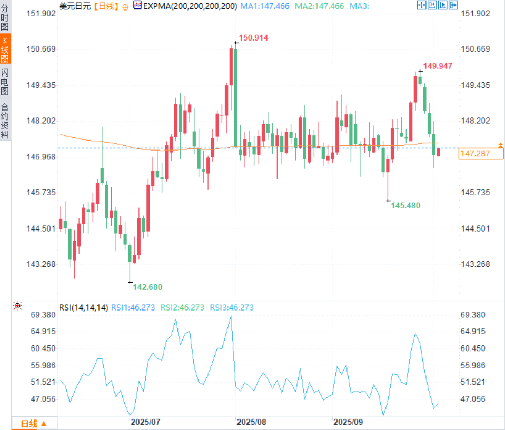Screen dimensions: 505x430
Task: Click the 美元日元 symbol name
Action: (x=75, y=6)
